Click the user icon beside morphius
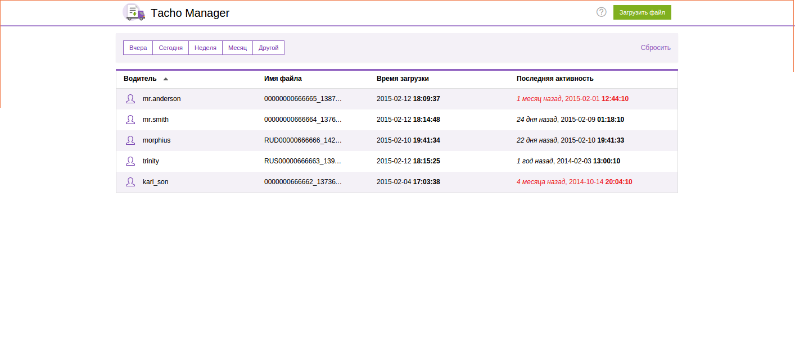Screen dimensions: 795x352 coord(130,140)
